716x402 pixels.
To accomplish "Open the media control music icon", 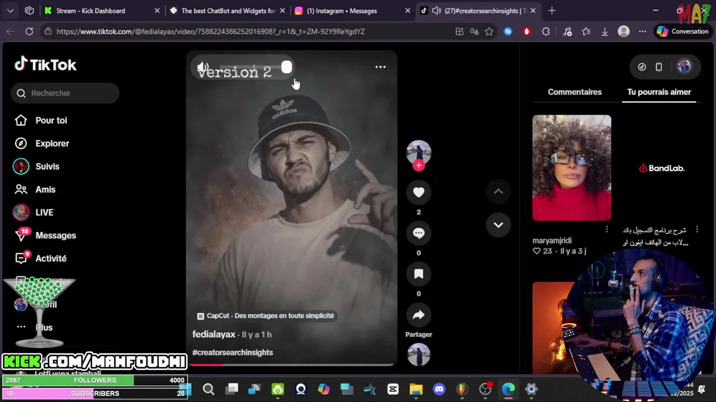I will click(567, 32).
